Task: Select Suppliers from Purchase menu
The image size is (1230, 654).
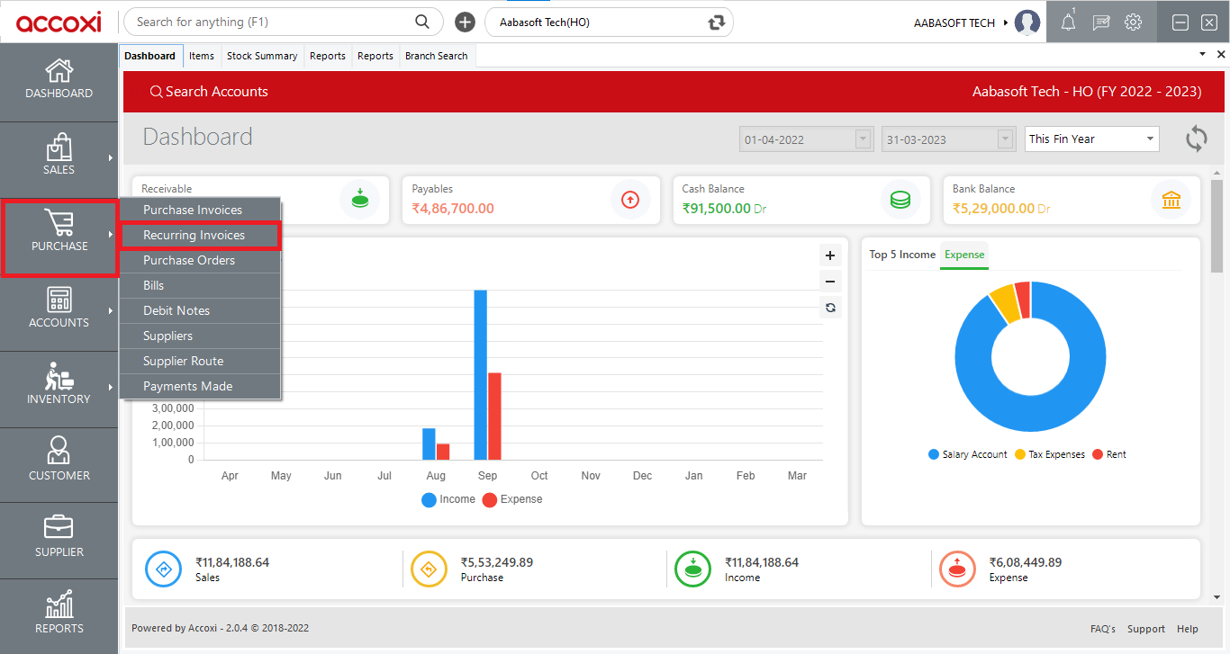Action: 200,336
